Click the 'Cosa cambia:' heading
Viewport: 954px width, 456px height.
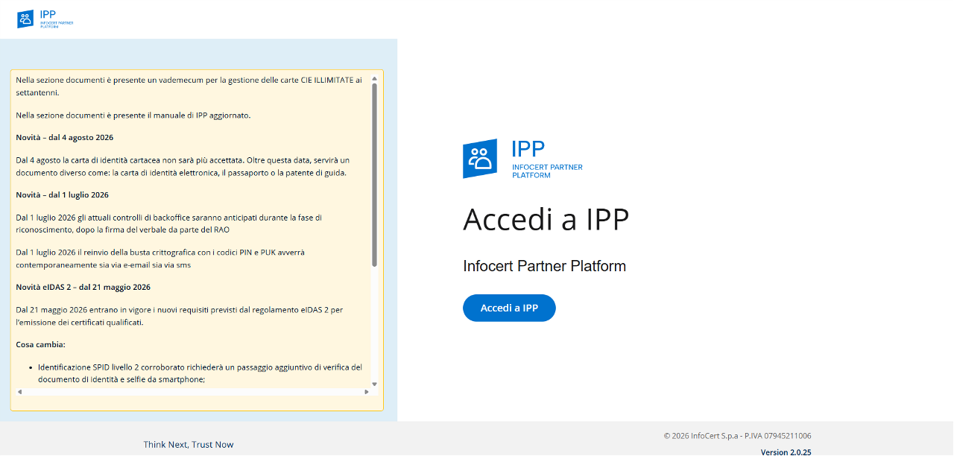[41, 344]
